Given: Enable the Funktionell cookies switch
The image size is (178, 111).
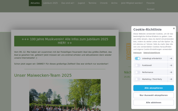Looking at the screenshot, I should [x=137, y=65].
